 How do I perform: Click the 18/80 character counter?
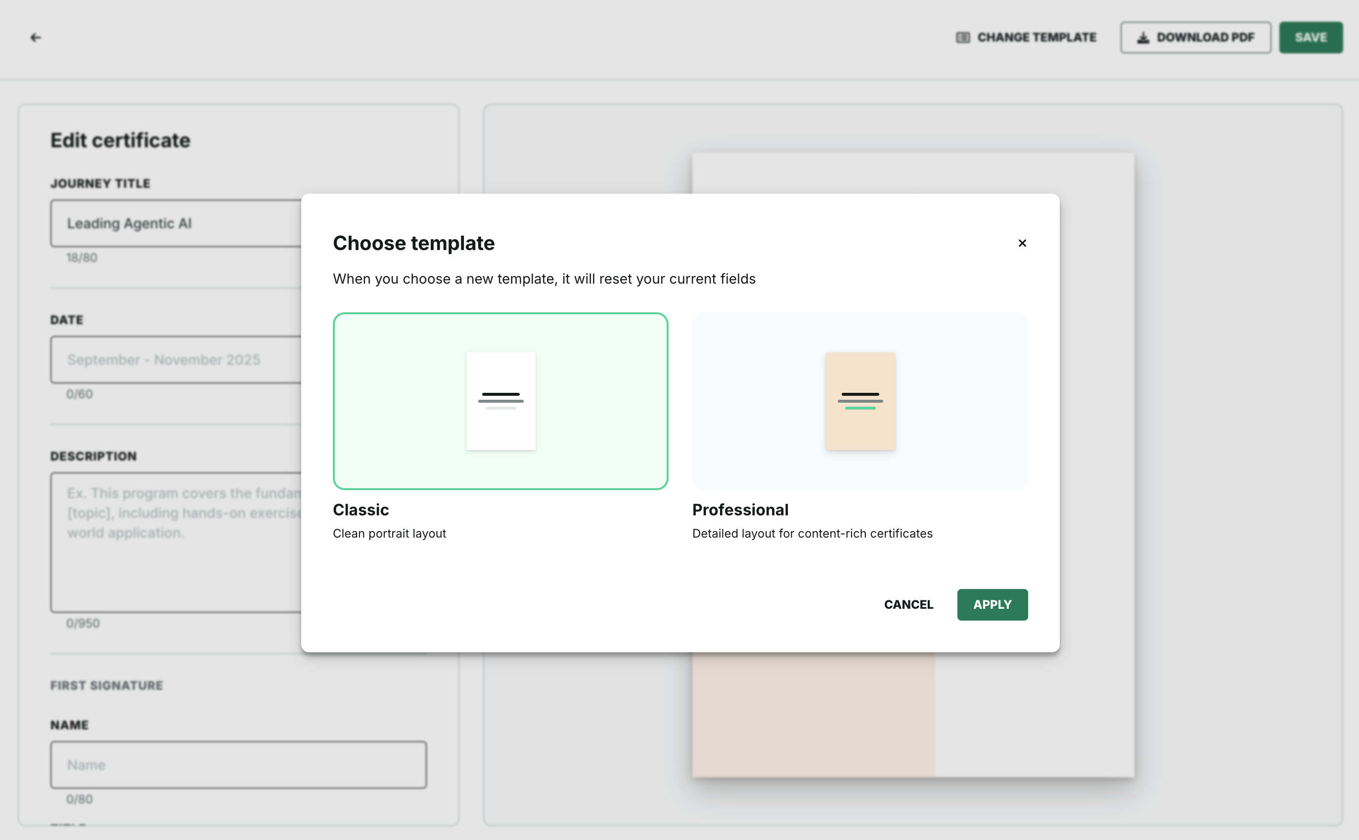click(82, 258)
